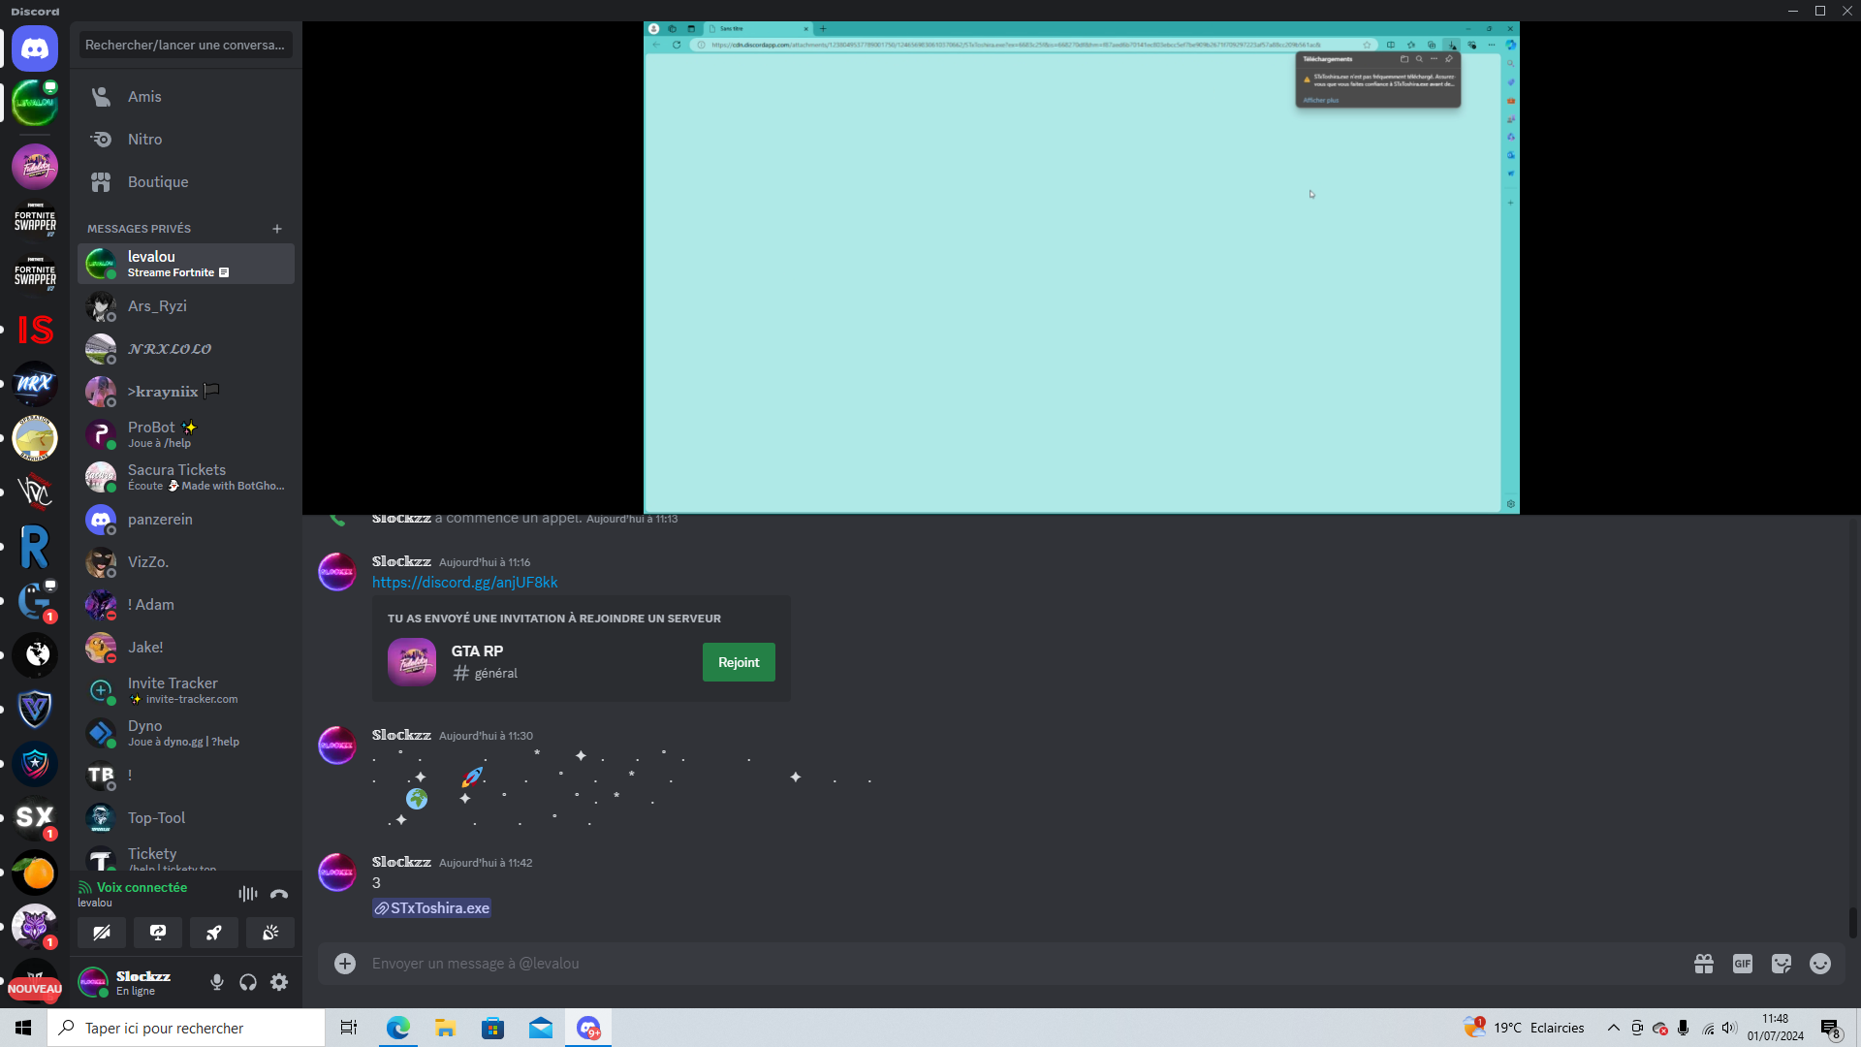Open Task View in the taskbar
1861x1047 pixels.
coord(349,1028)
